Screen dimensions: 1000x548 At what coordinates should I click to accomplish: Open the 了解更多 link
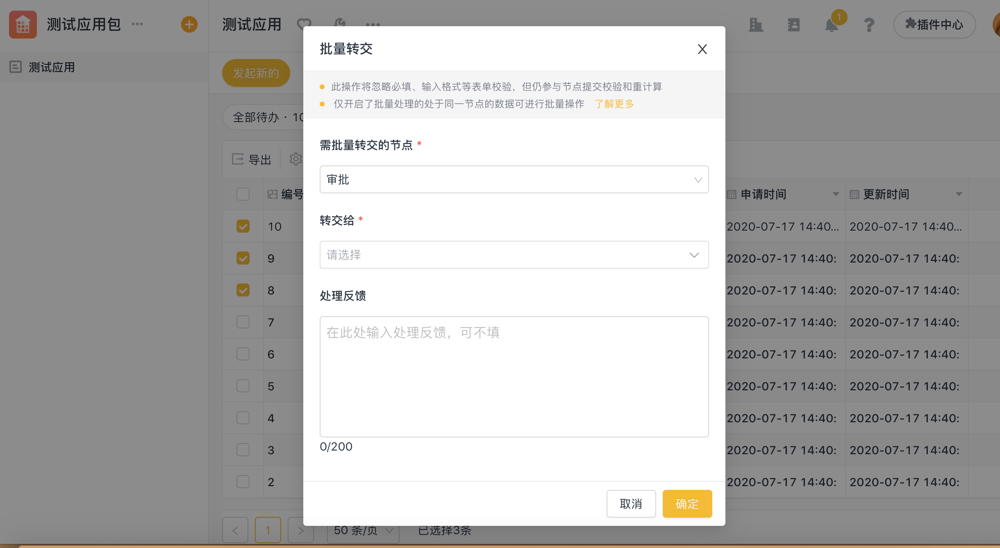[x=614, y=104]
